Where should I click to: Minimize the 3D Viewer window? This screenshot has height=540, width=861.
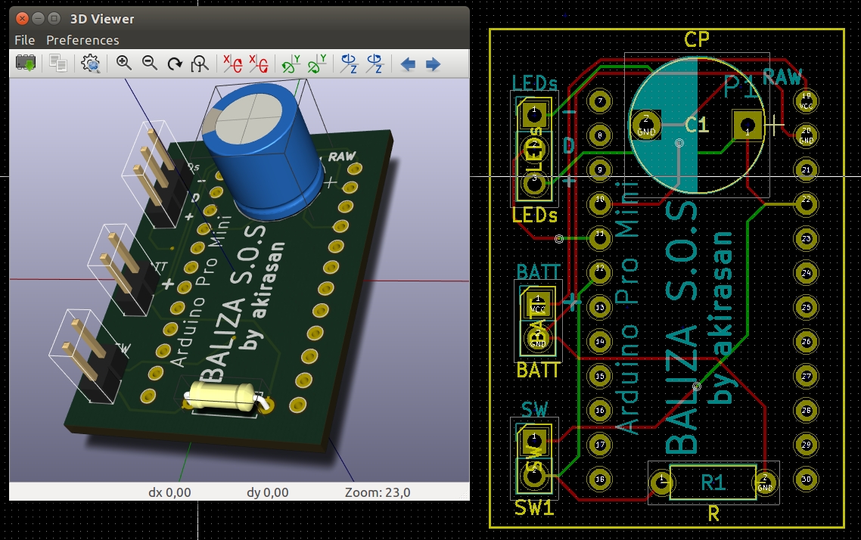coord(38,19)
